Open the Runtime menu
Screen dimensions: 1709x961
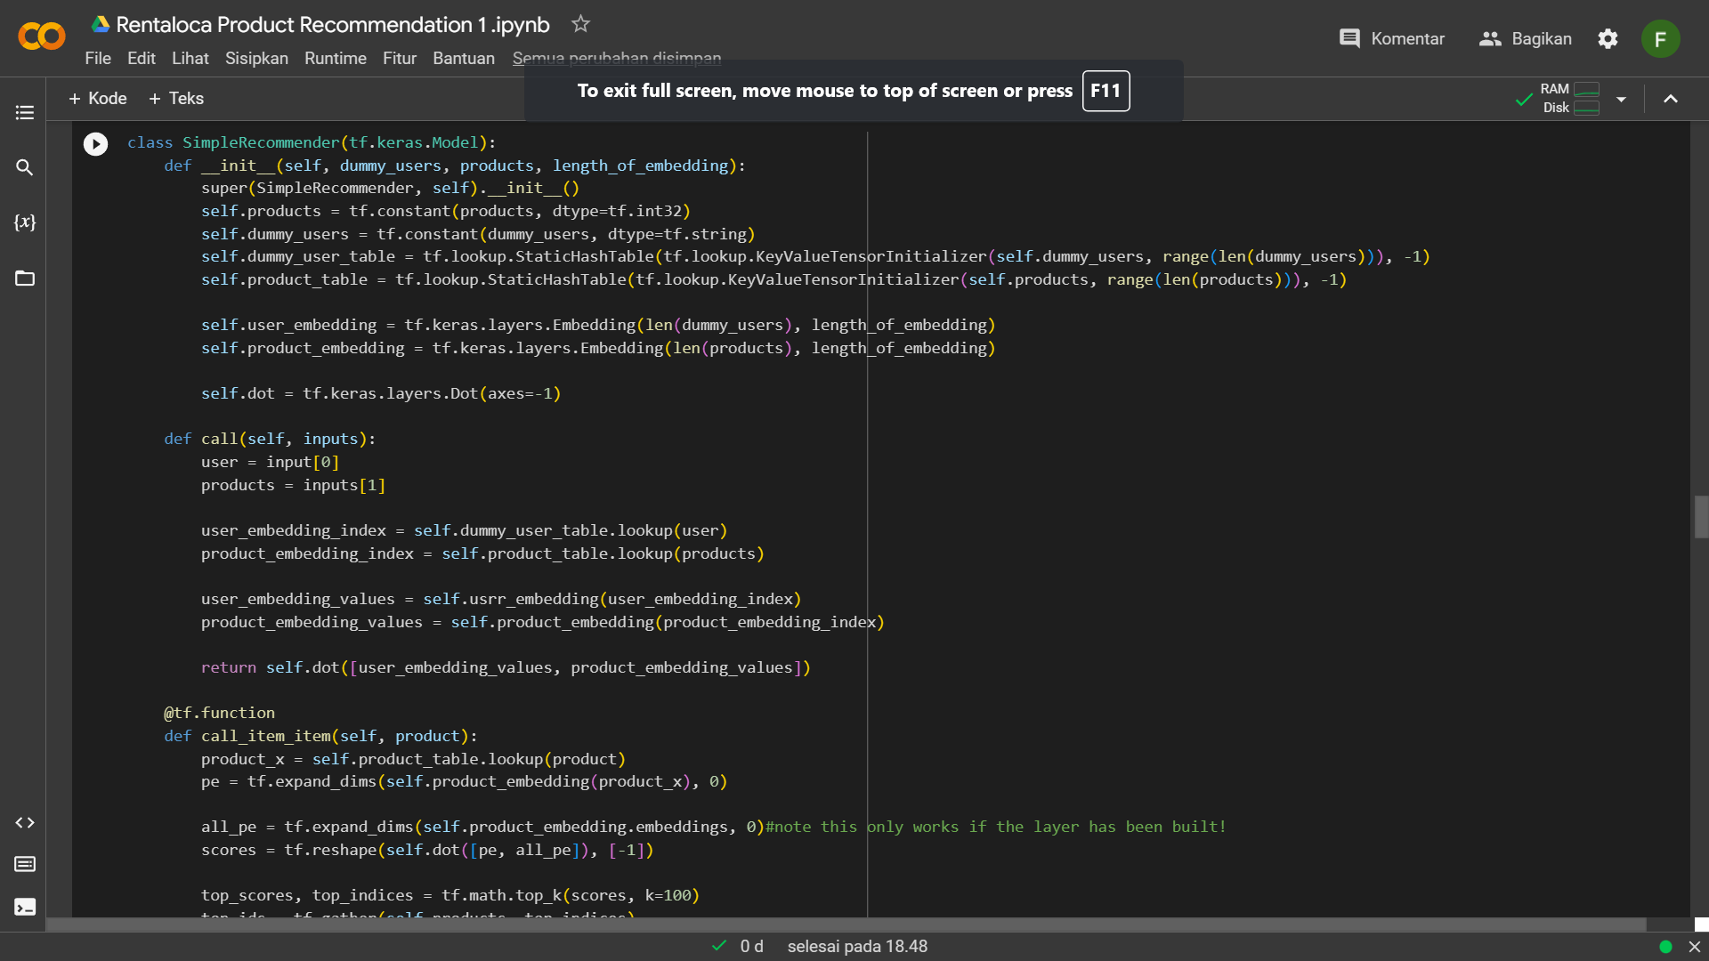point(335,58)
